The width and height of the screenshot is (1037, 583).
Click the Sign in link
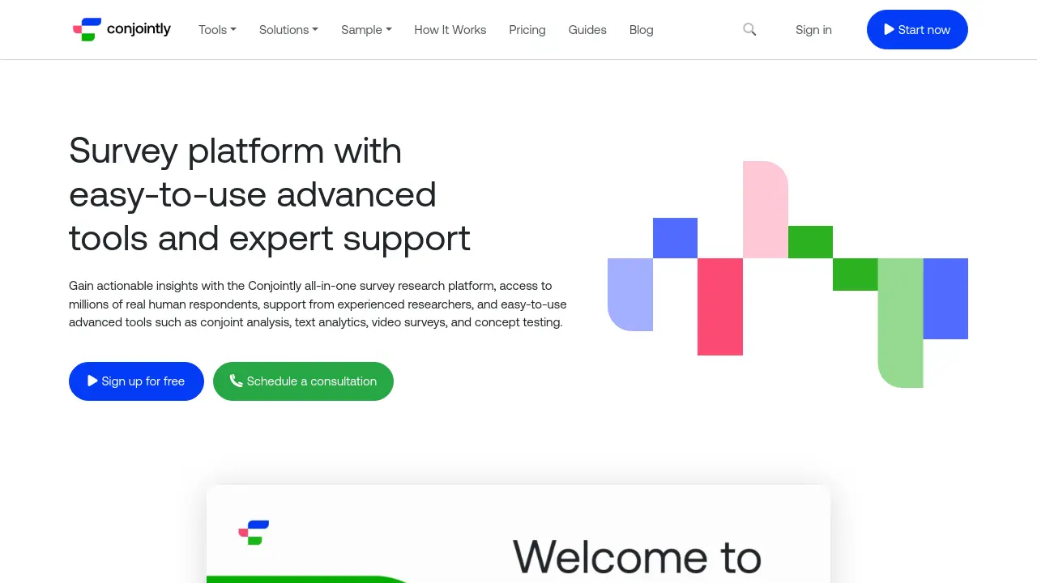click(x=813, y=30)
